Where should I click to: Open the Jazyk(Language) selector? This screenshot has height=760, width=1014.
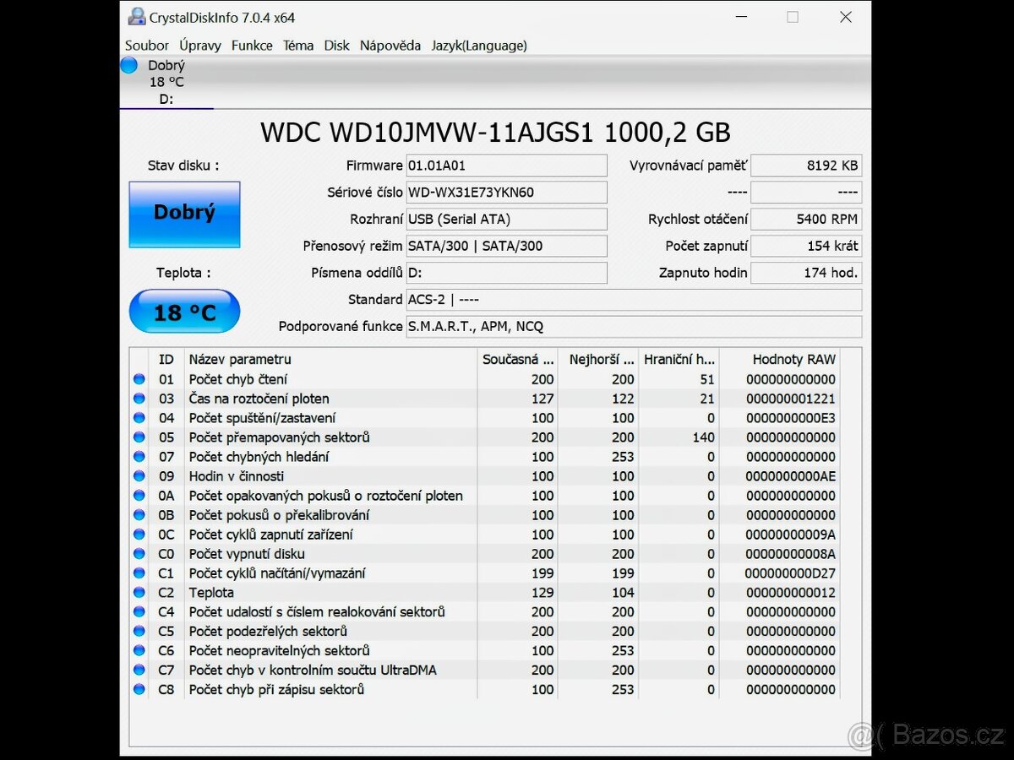[478, 46]
